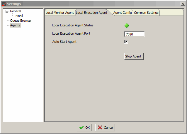Click the Local Execution Agent Port label

[71, 34]
